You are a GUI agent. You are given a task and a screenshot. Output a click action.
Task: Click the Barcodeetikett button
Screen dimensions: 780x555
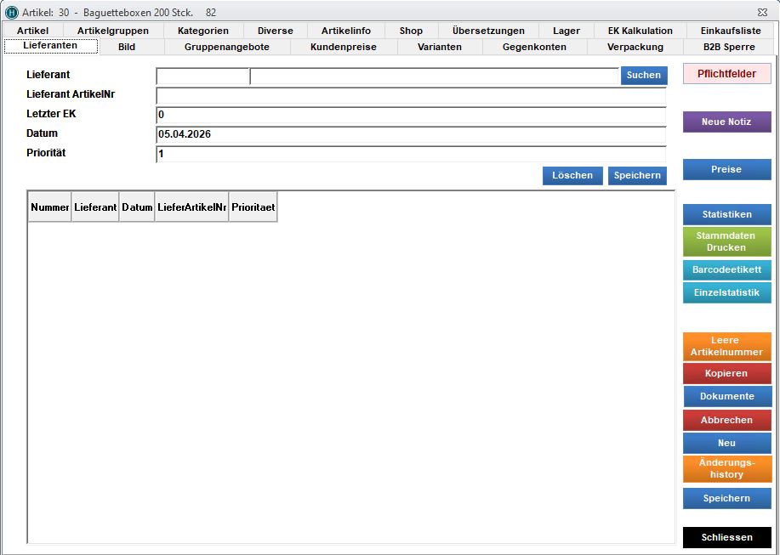[726, 269]
